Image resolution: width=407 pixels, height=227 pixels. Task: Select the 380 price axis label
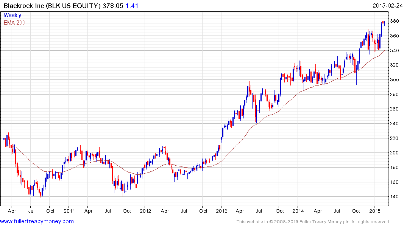click(395, 21)
